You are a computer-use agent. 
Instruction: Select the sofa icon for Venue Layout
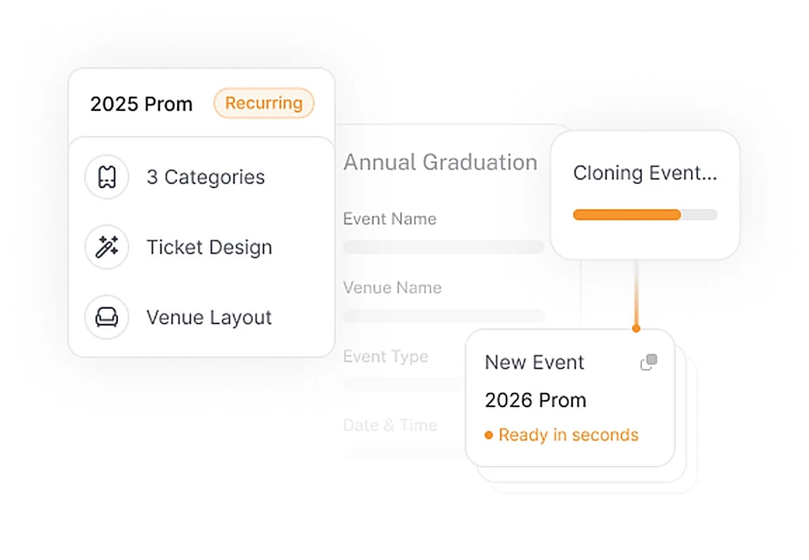coord(107,317)
